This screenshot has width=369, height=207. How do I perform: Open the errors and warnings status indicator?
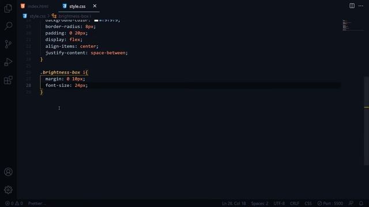14,203
